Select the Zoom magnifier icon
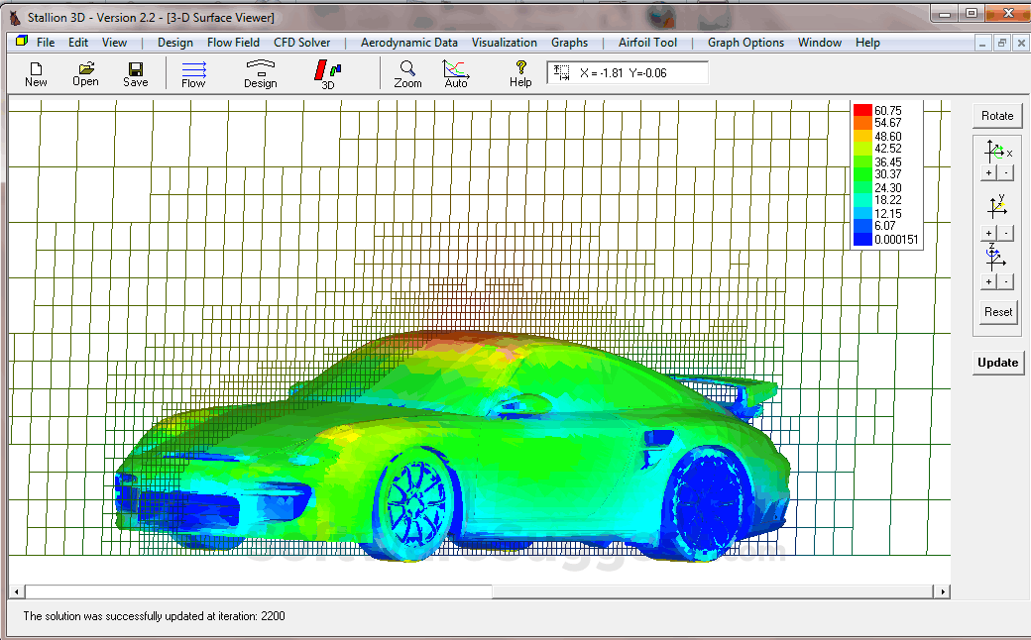The width and height of the screenshot is (1031, 640). 407,72
